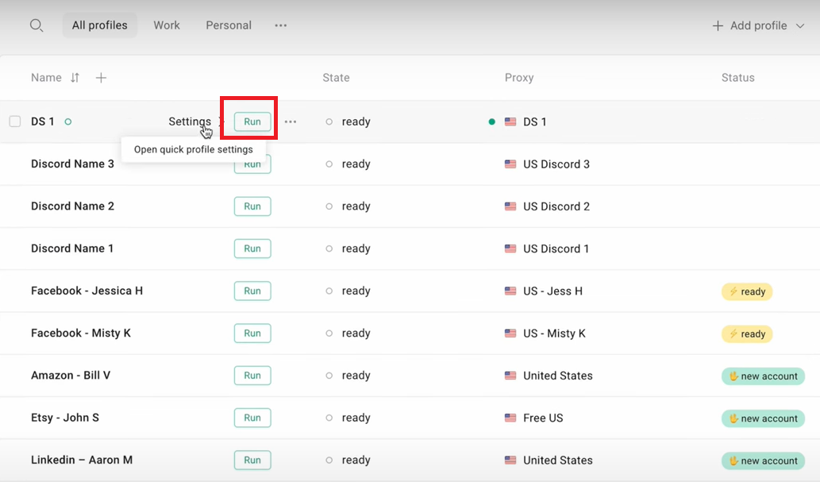Click Amazon - Bill V United States proxy
This screenshot has width=820, height=482.
(x=557, y=376)
